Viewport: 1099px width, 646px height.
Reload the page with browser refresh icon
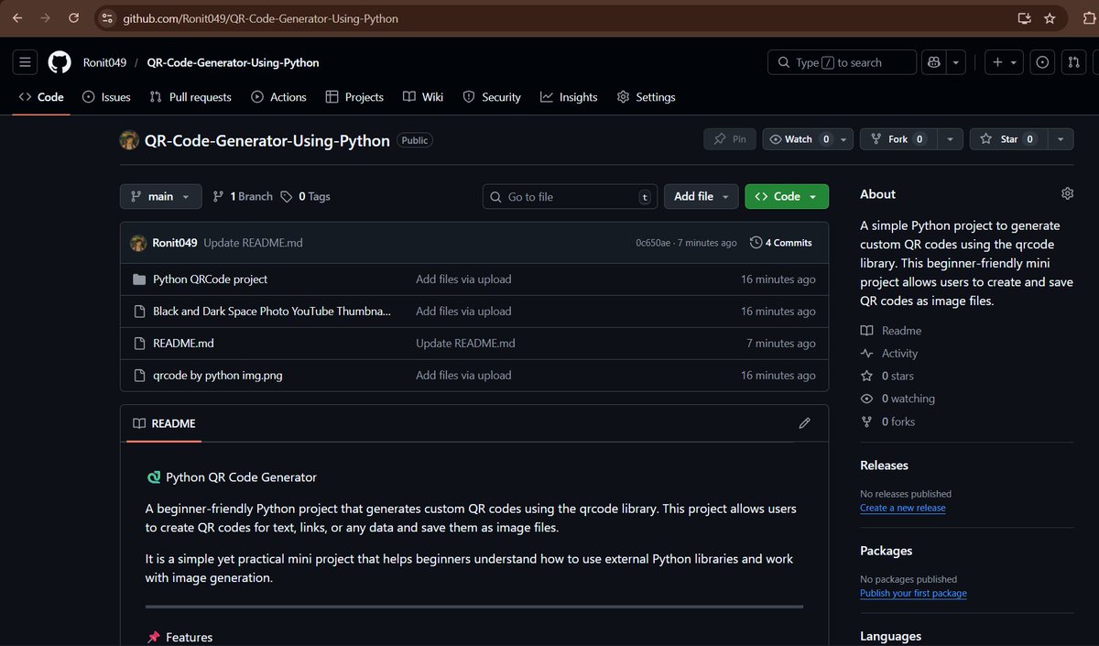[x=73, y=18]
